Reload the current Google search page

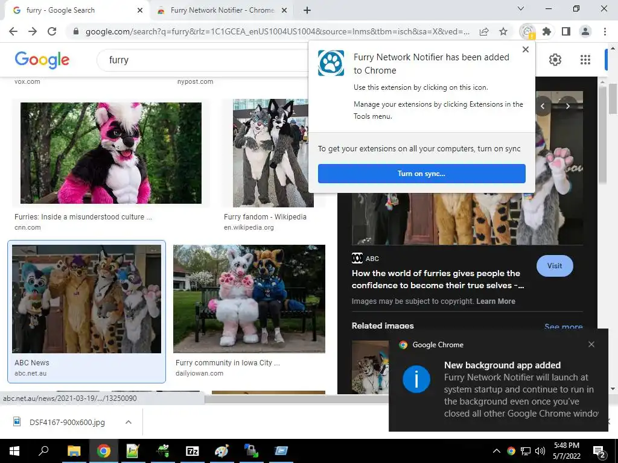(x=52, y=31)
